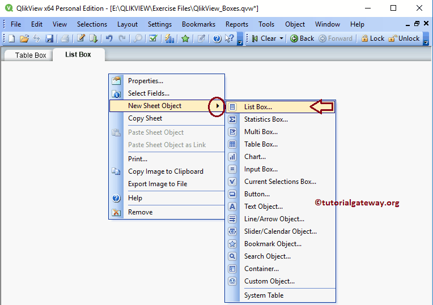Expand standard toolbar overflow options arrow
Screen dimensions: 433x305
[x=240, y=38]
